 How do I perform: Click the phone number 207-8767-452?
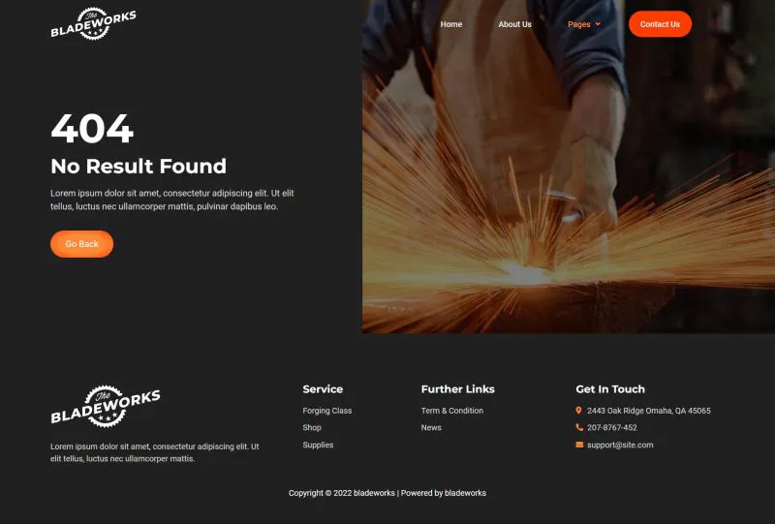tap(612, 427)
